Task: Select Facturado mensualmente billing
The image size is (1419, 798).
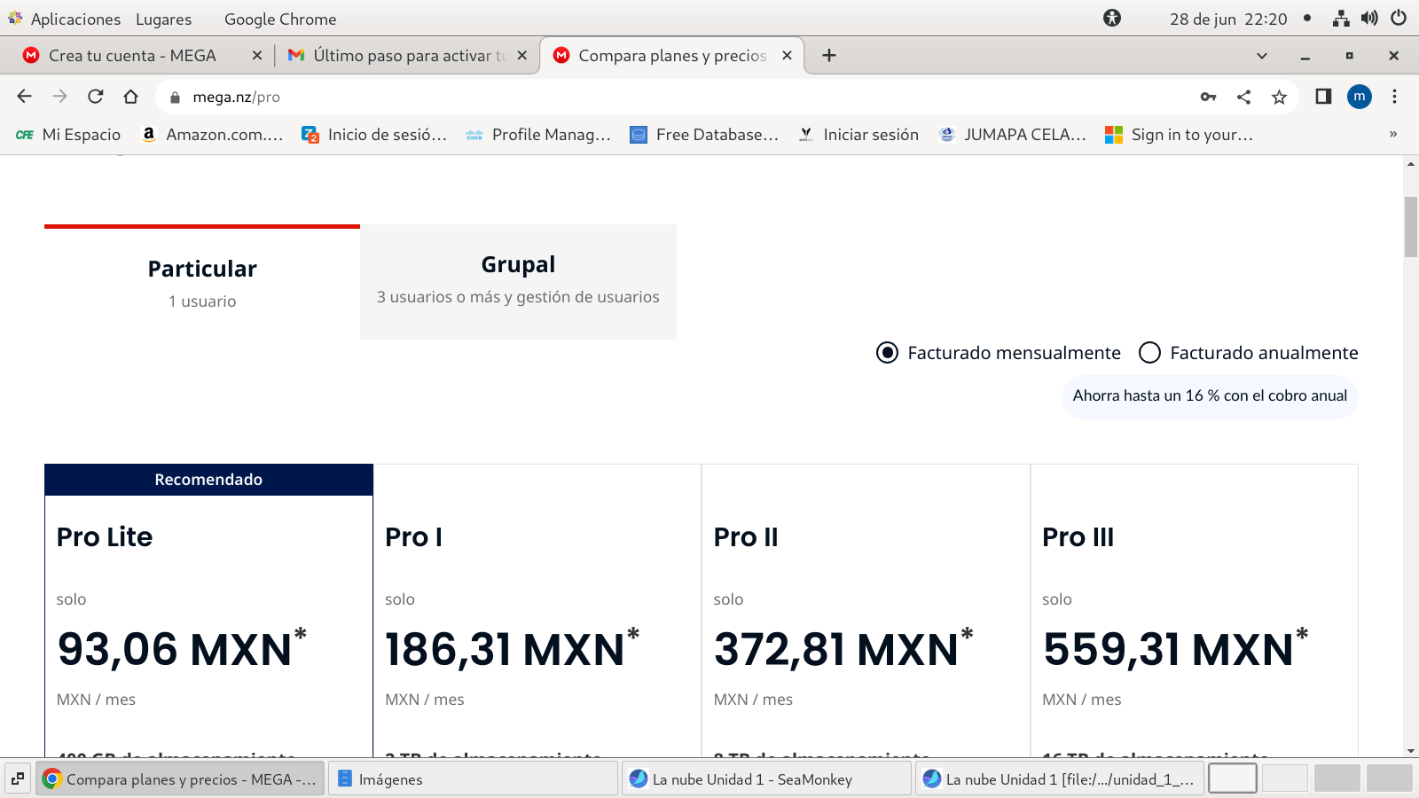Action: point(888,353)
